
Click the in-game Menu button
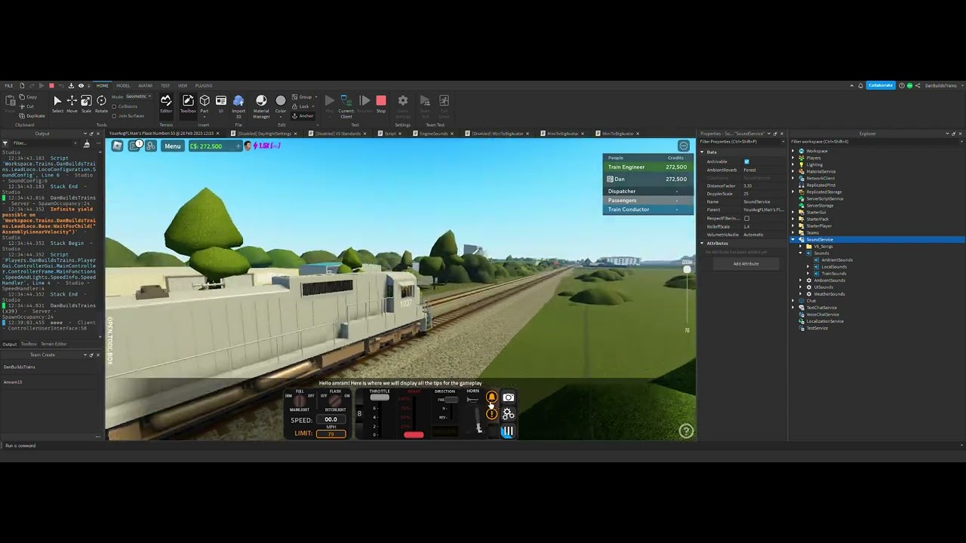(172, 146)
